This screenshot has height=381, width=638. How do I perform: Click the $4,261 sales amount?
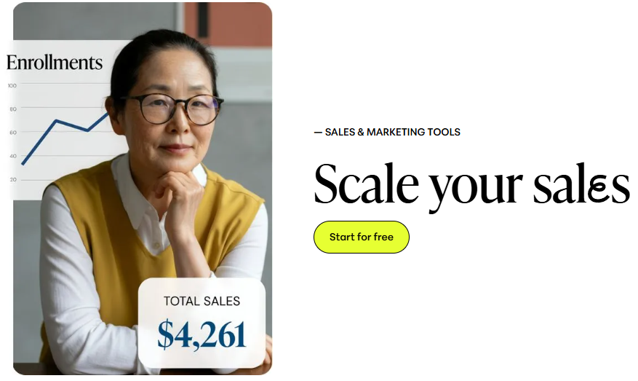coord(202,334)
